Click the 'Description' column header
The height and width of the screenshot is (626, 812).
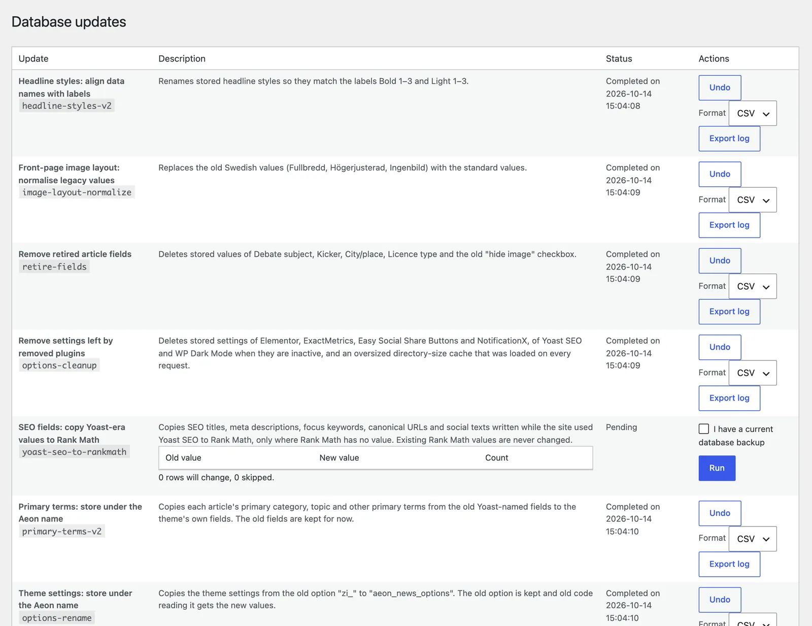[182, 58]
